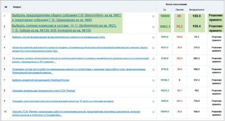This screenshot has width=225, height=121.
Task: Open link about способ формирования фонда капитального ремонта
Action: coord(59,37)
